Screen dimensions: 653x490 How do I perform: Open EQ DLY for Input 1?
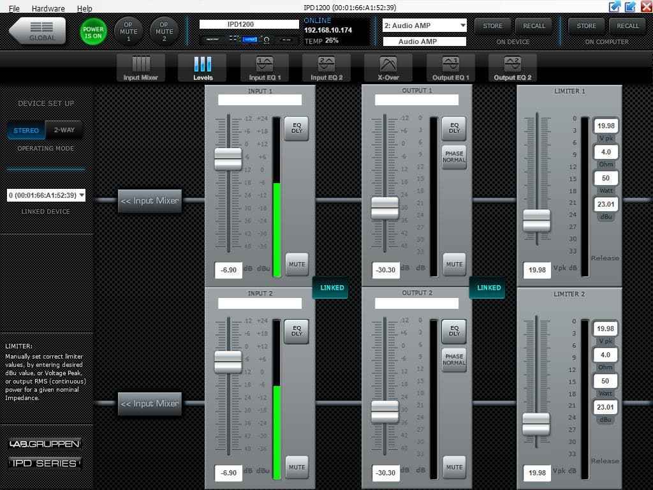click(297, 128)
